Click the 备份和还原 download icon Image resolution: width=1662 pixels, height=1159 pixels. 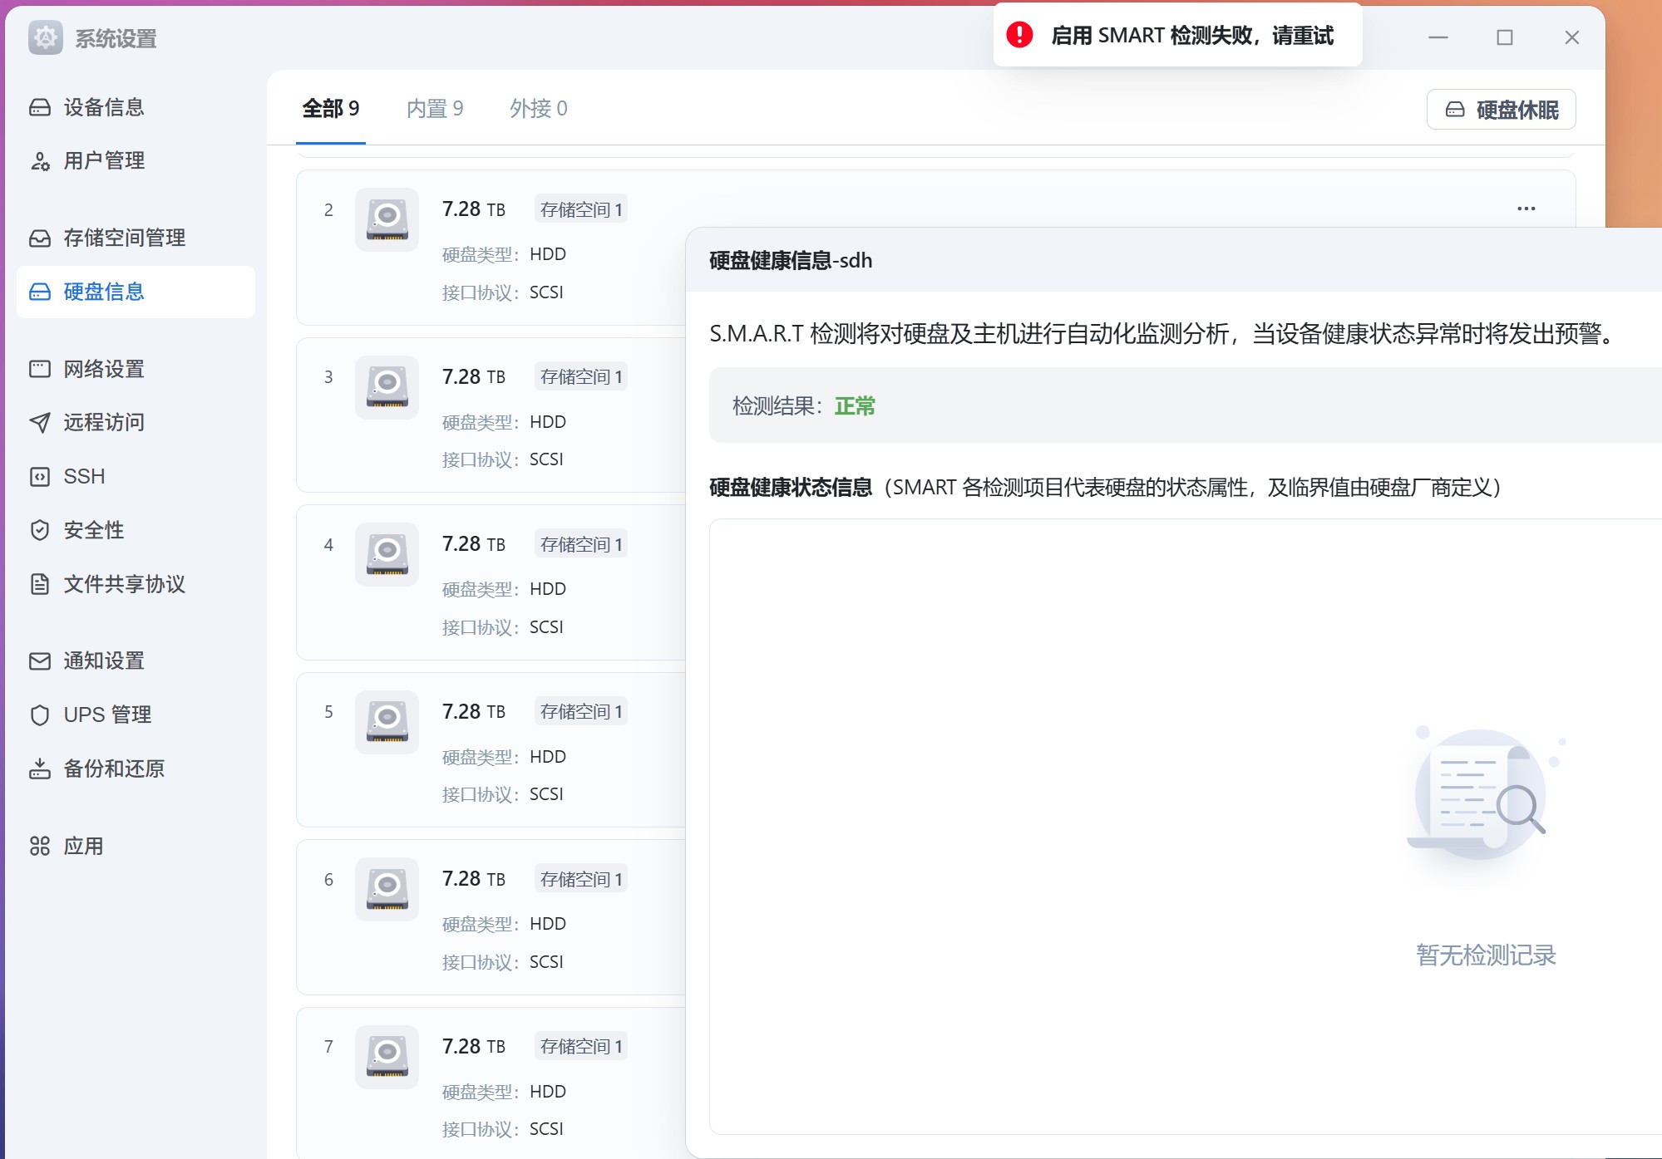point(40,769)
